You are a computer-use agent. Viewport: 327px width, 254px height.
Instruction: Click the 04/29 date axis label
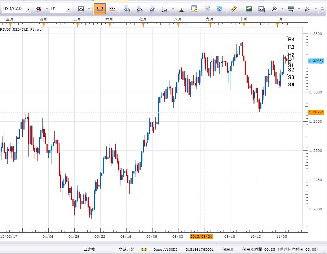pyautogui.click(x=74, y=236)
